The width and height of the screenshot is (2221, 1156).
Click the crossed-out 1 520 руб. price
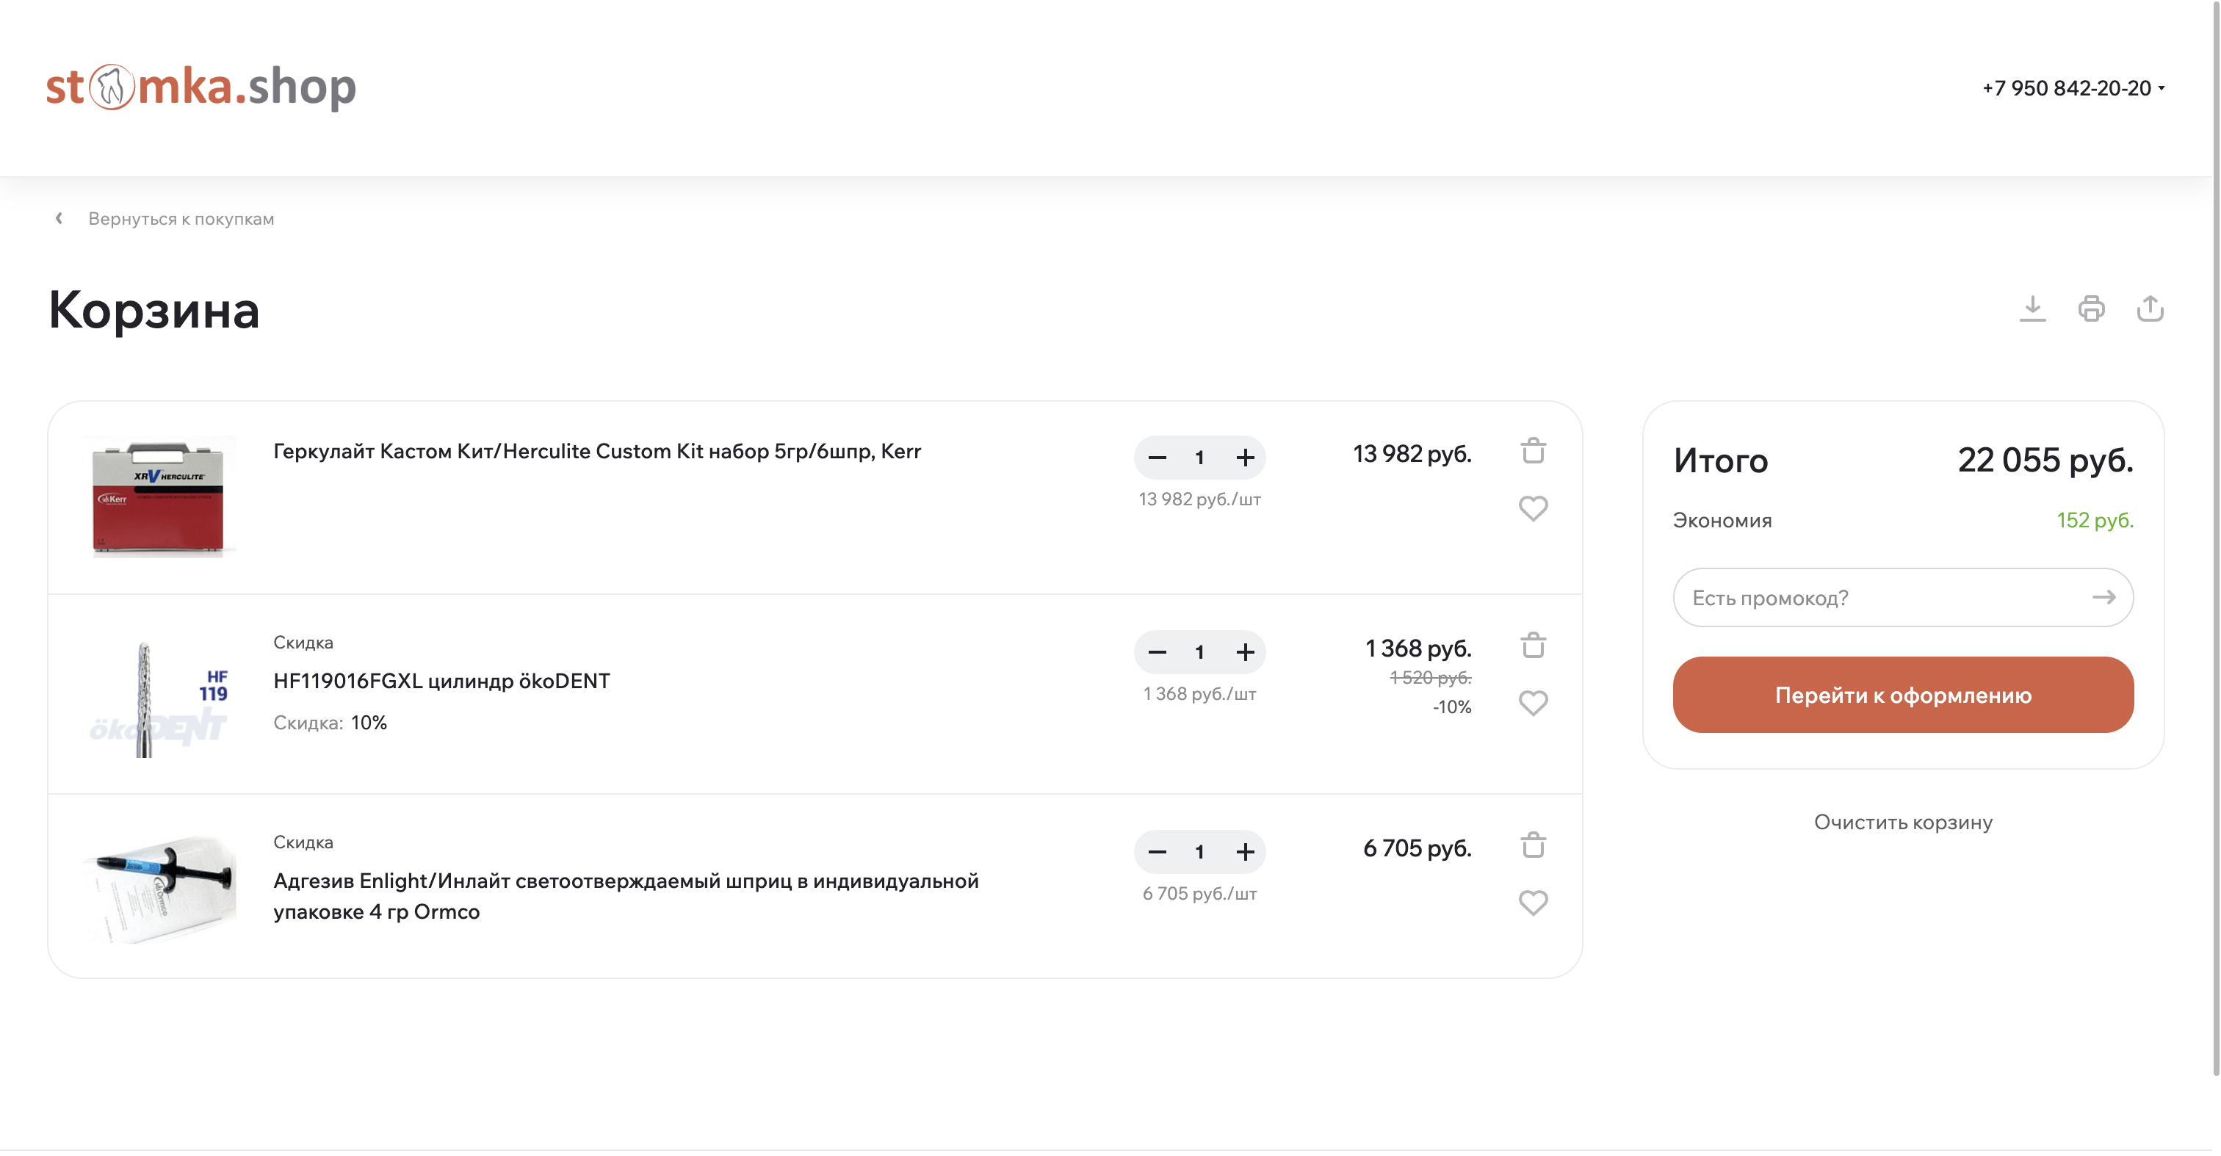(1431, 679)
